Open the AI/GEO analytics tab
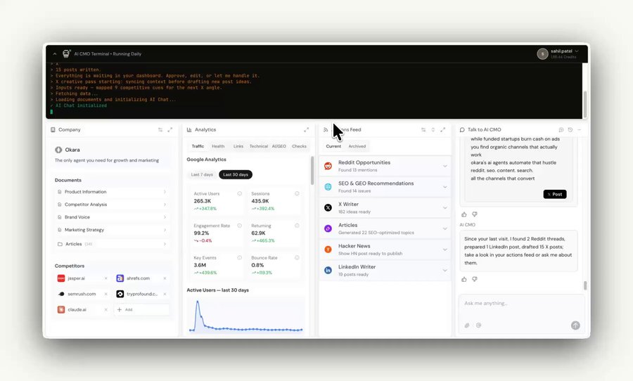The height and width of the screenshot is (381, 633). click(279, 146)
